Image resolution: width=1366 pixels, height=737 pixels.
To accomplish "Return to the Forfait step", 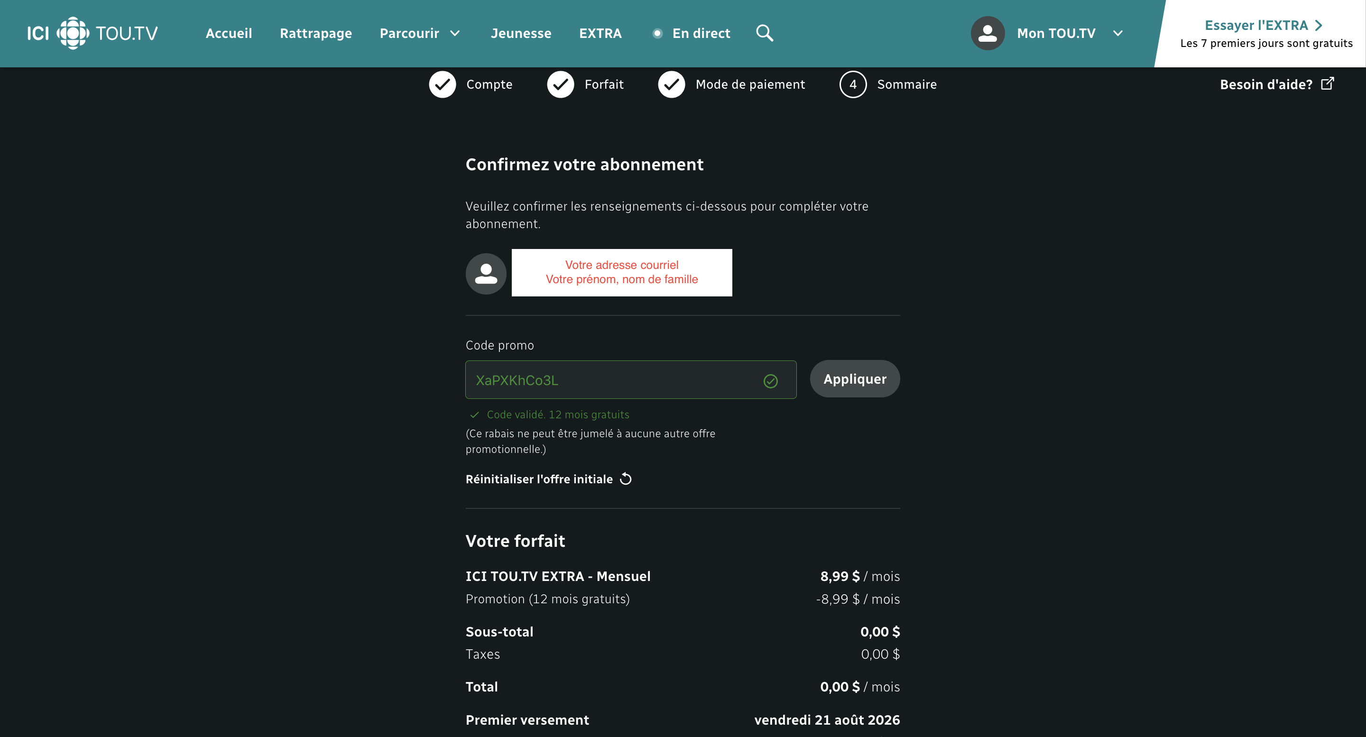I will (604, 84).
